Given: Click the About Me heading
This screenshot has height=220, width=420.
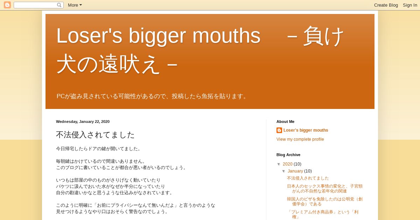Looking at the screenshot, I should click(x=285, y=122).
